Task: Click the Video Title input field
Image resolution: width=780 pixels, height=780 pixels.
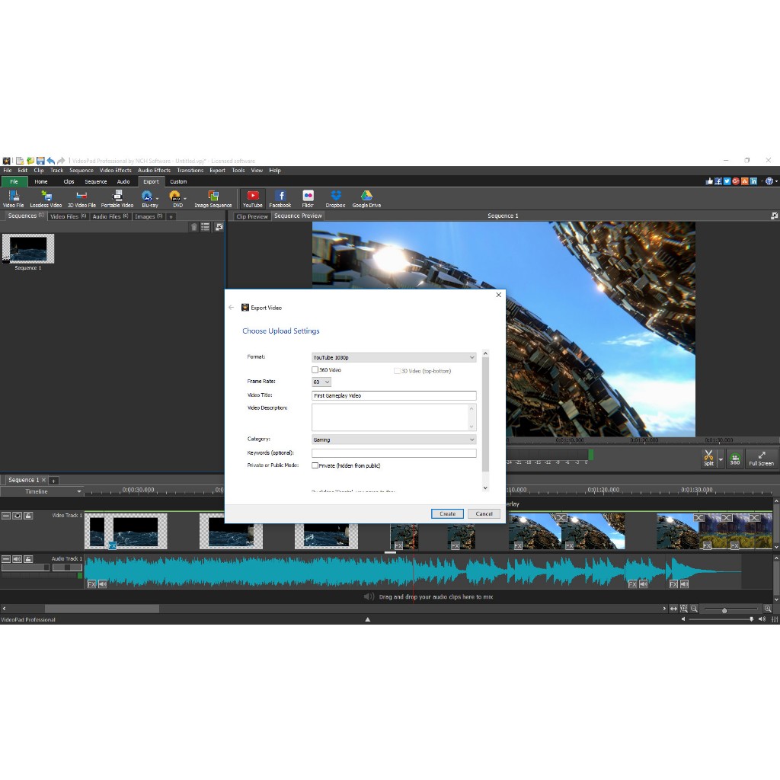Action: tap(394, 396)
